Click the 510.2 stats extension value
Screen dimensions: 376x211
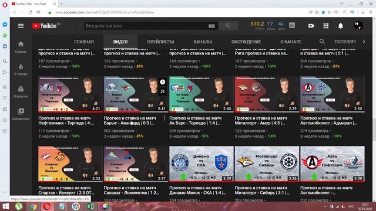[257, 24]
